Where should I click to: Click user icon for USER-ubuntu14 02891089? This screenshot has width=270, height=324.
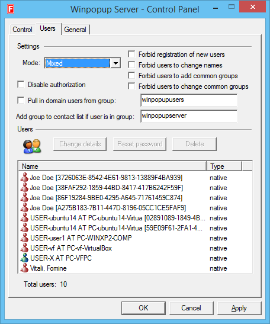tap(24, 217)
